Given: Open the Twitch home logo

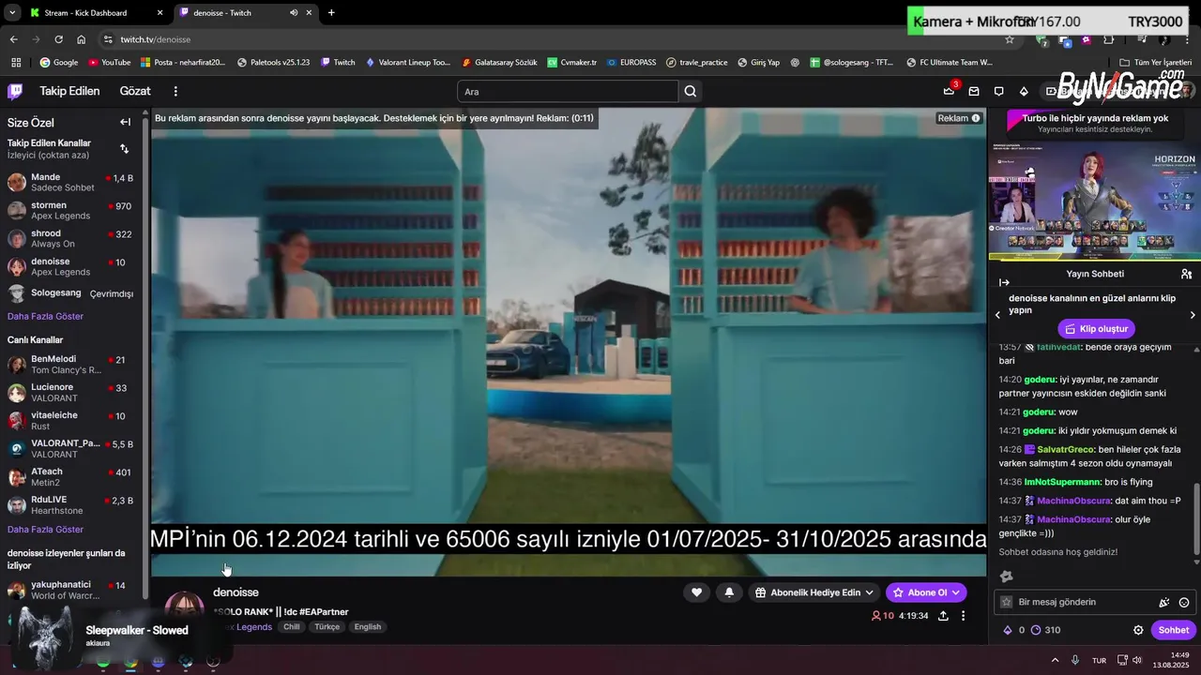Looking at the screenshot, I should (15, 91).
